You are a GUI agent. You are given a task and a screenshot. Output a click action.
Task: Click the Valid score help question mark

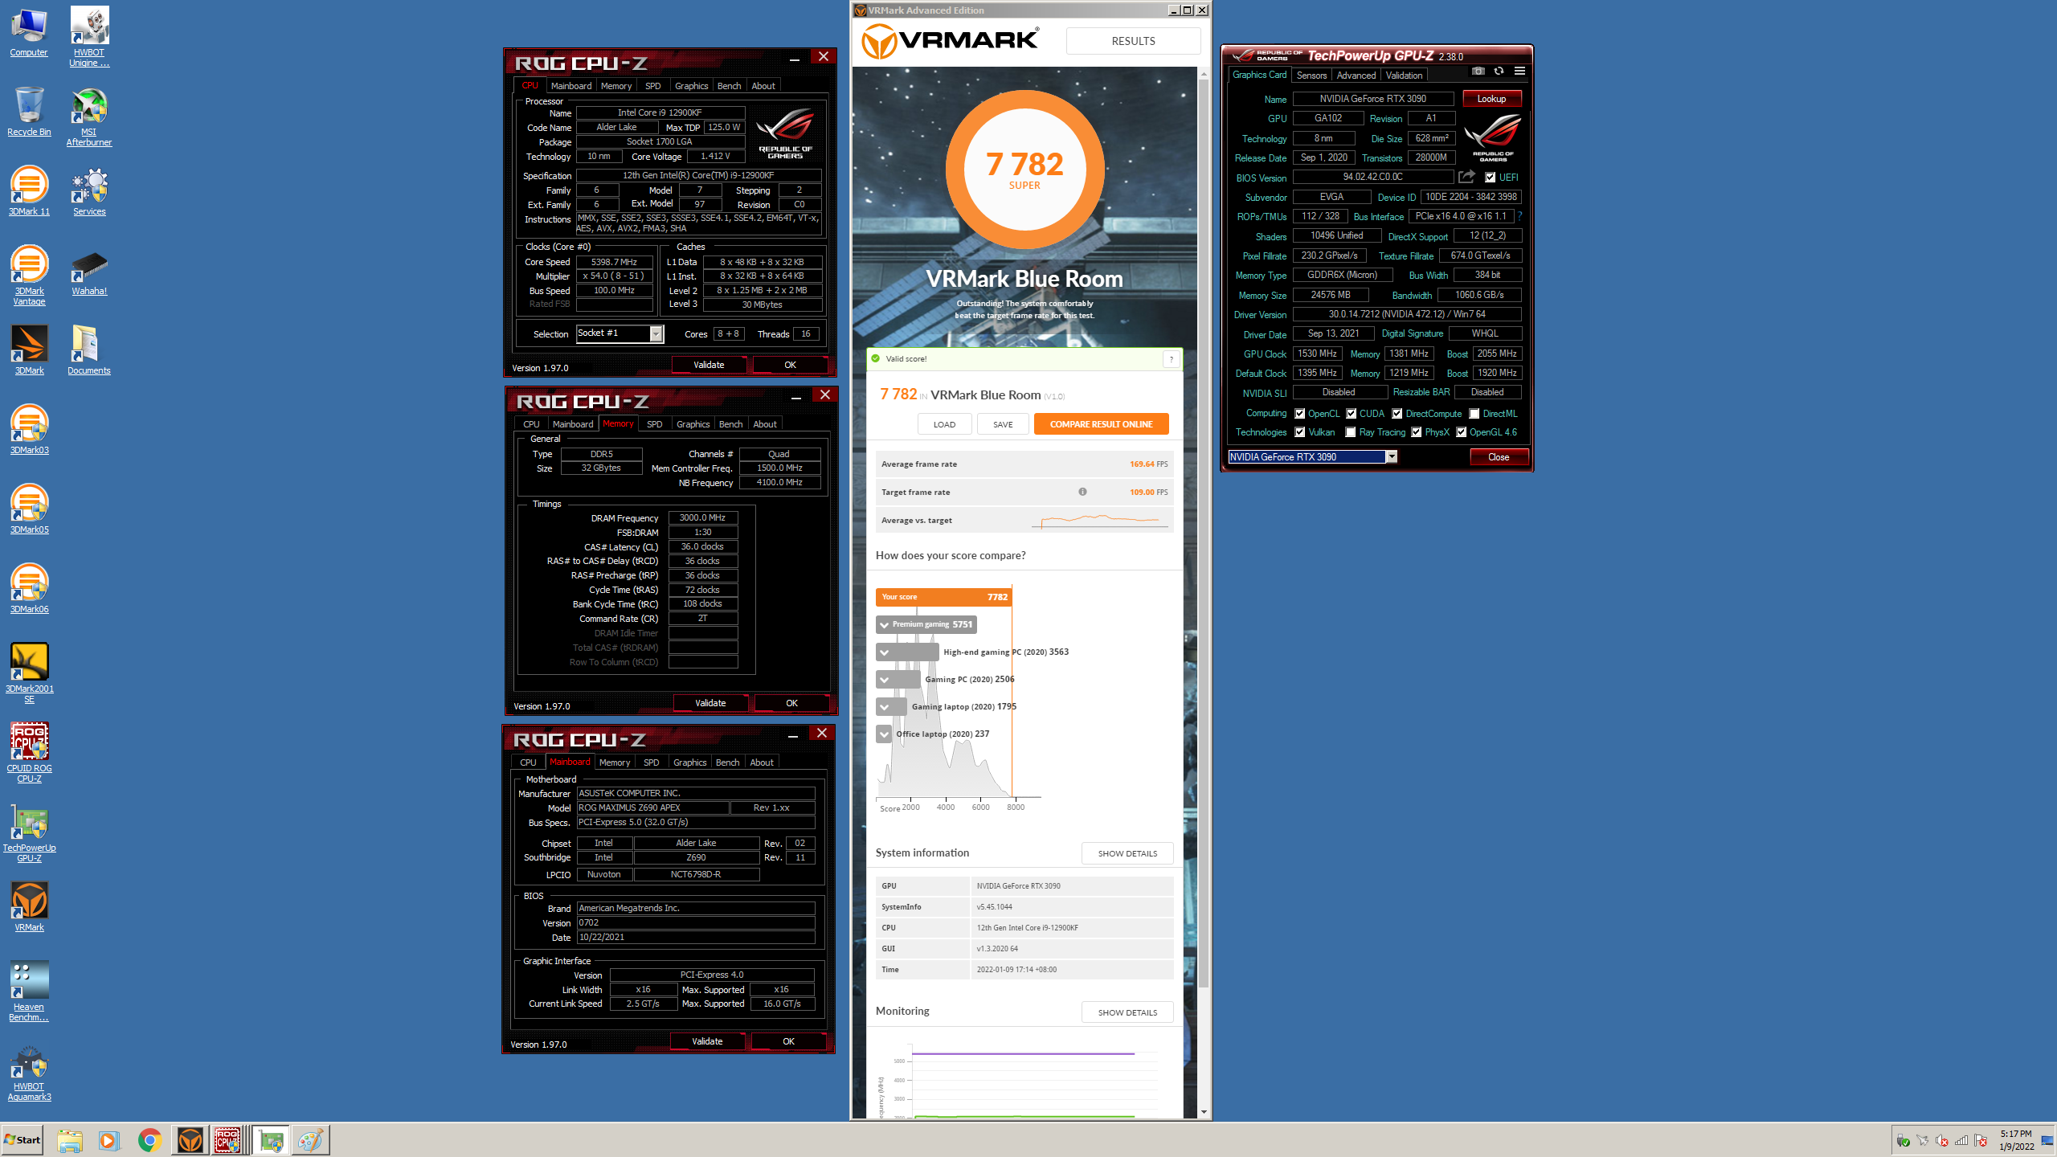tap(1171, 359)
